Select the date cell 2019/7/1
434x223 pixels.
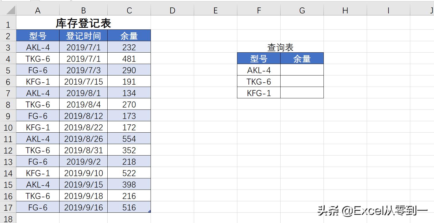[83, 47]
